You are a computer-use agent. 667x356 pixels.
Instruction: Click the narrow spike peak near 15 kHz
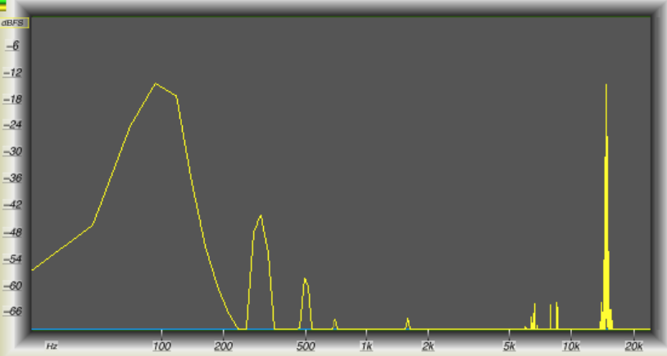click(x=606, y=85)
